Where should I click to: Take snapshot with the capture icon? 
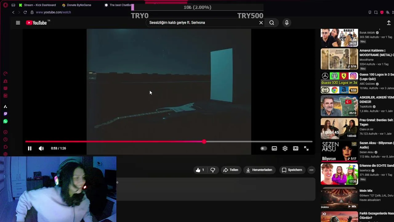point(376,12)
